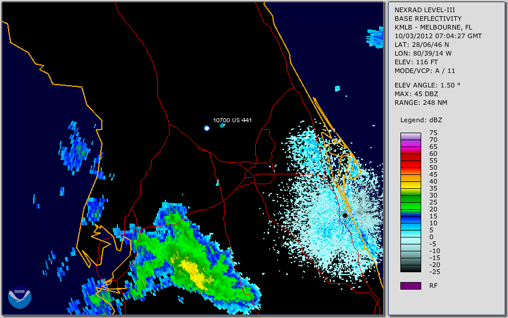Click the green band in the dBZ color scale
508x318 pixels.
[x=410, y=202]
